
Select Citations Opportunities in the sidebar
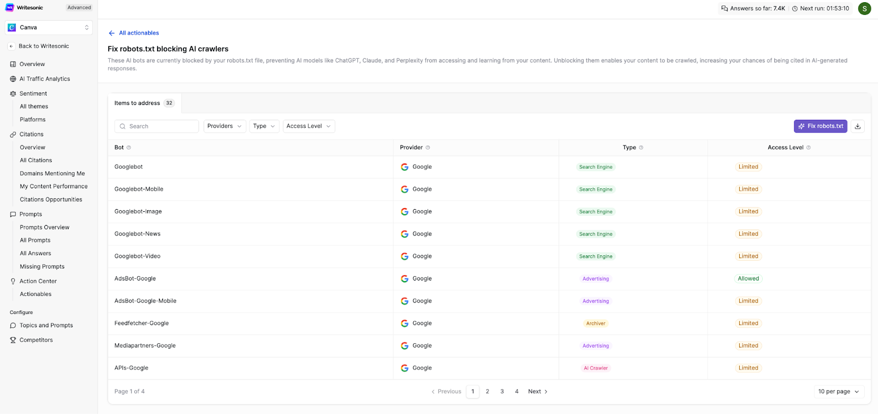click(x=51, y=200)
